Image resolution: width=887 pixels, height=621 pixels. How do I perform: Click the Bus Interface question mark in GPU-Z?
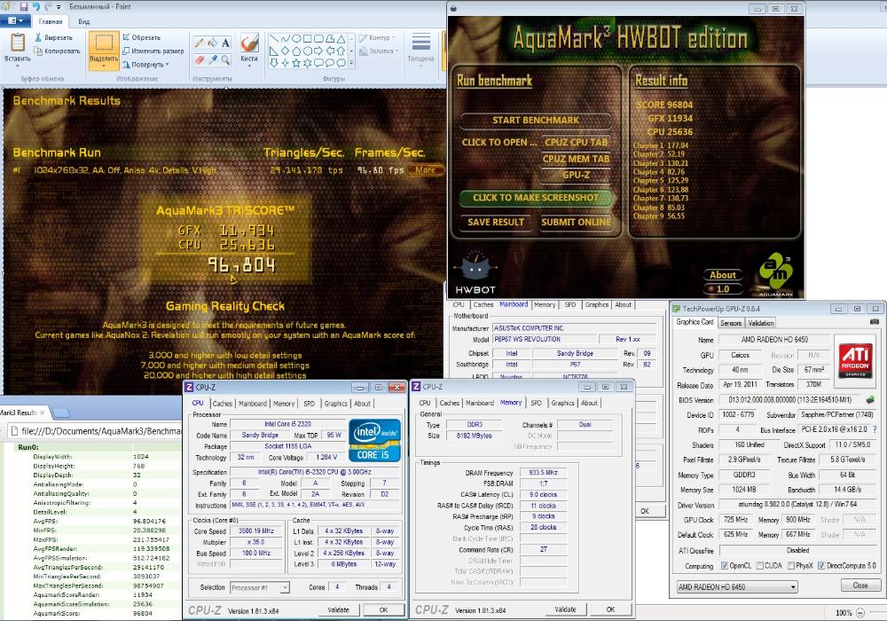875,430
